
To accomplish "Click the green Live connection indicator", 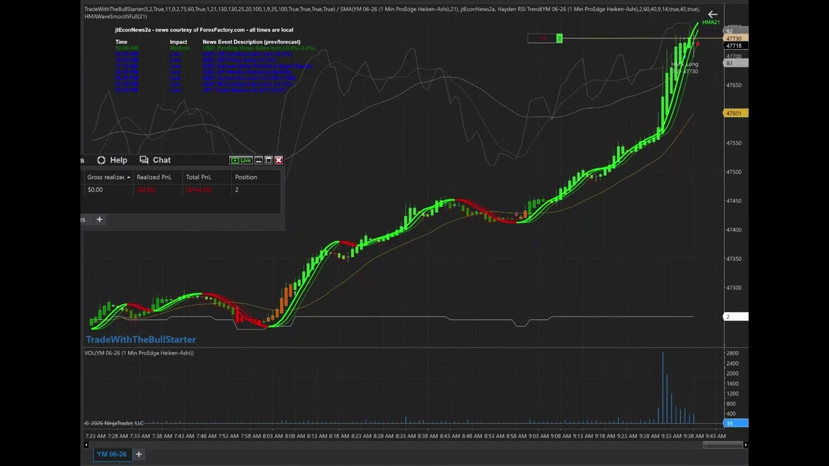I will click(241, 160).
